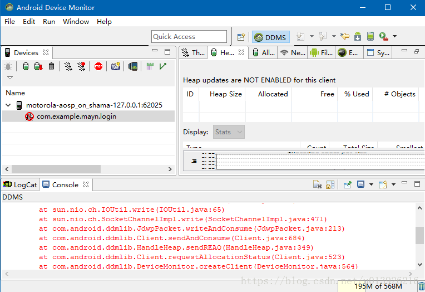Open the Display Stats dropdown
This screenshot has height=292, width=425.
(x=229, y=132)
